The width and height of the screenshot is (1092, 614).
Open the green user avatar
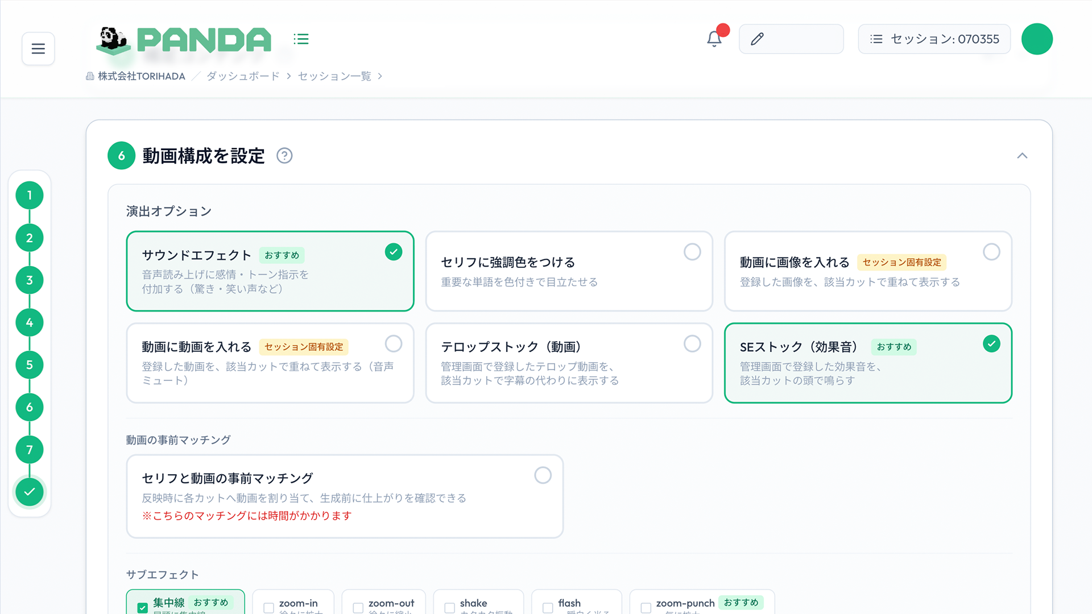pos(1037,39)
